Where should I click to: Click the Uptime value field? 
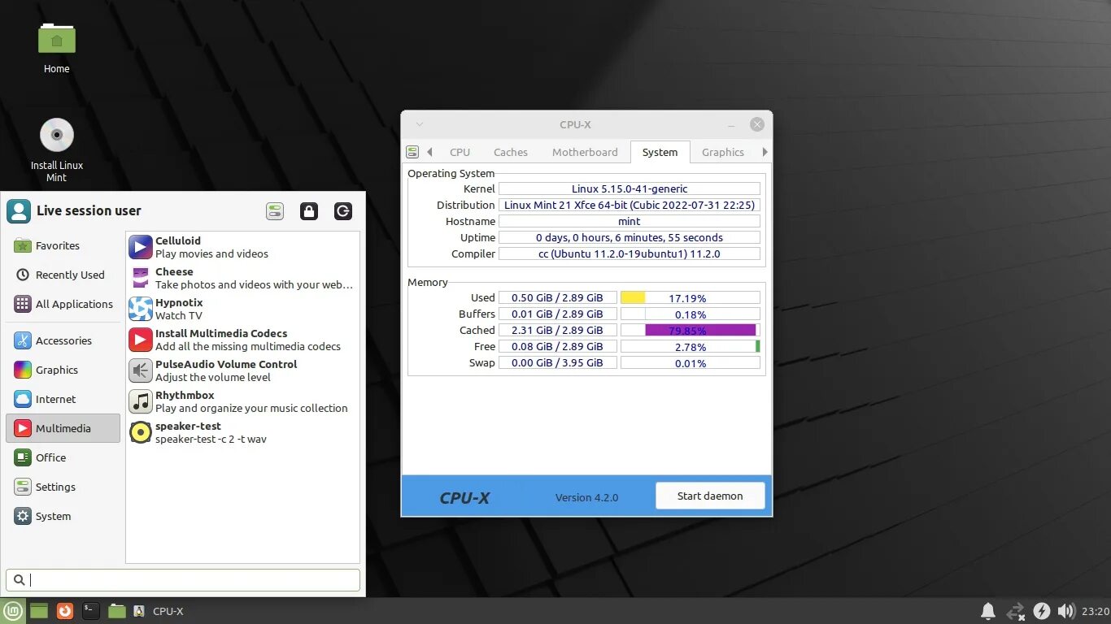point(630,237)
